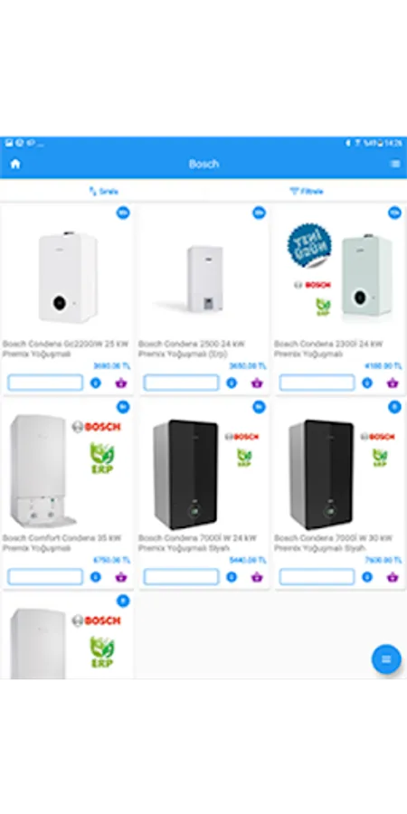This screenshot has width=407, height=814.
Task: Add Bosch Condens 2300i 24 kW to basket
Action: tap(393, 383)
